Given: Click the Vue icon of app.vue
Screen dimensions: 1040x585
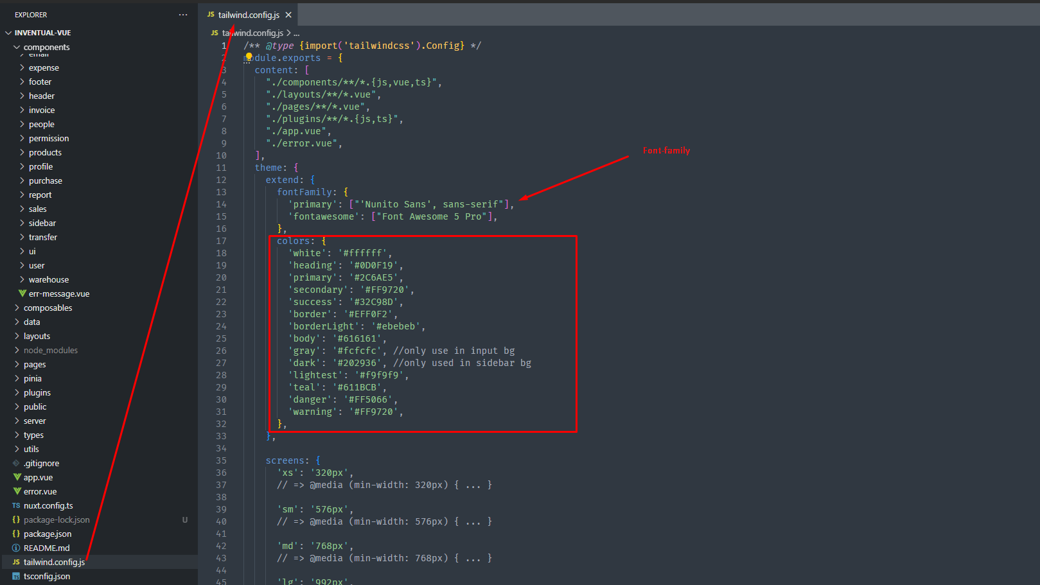Looking at the screenshot, I should point(17,477).
